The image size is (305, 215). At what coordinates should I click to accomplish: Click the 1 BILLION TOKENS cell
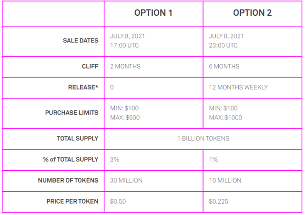pos(203,139)
